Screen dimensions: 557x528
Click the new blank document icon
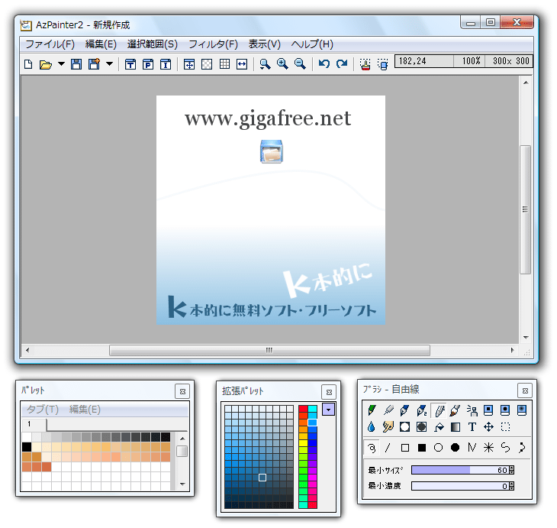tap(28, 64)
